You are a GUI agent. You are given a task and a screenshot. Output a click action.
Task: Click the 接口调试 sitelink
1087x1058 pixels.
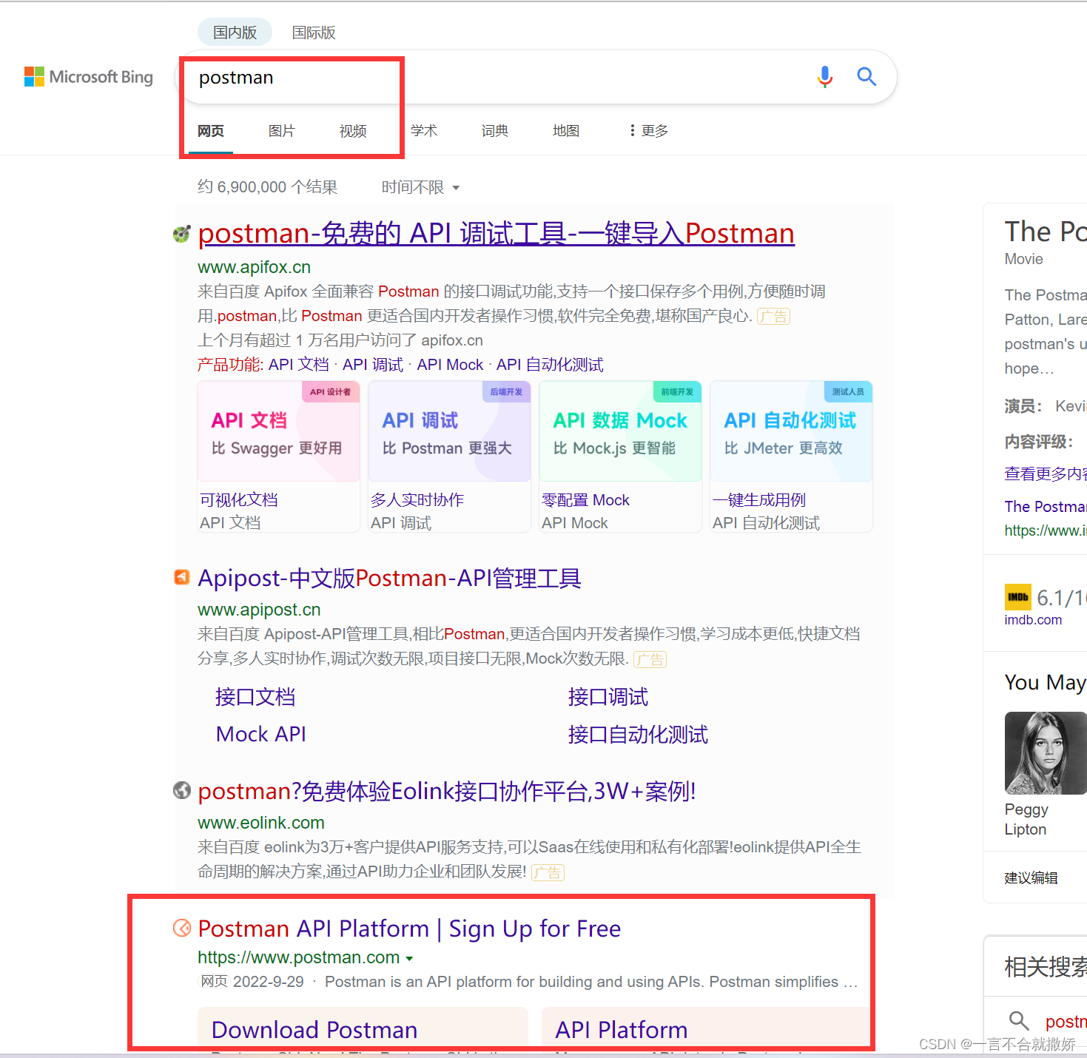click(x=608, y=697)
